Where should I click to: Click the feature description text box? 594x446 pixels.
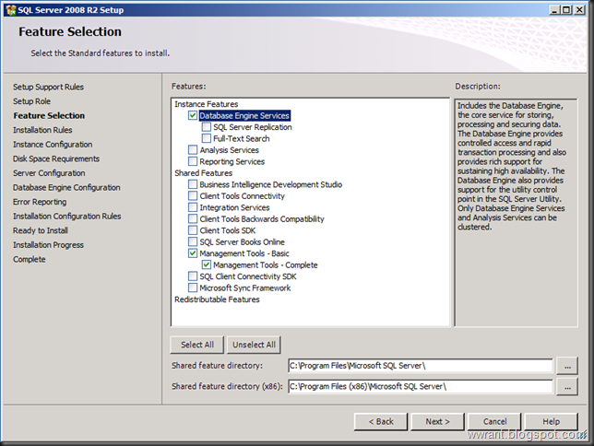coord(516,212)
